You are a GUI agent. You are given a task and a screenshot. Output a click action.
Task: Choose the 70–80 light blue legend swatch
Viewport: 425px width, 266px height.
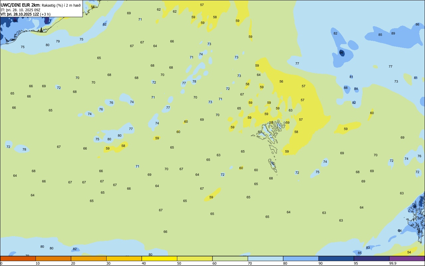[265, 258]
